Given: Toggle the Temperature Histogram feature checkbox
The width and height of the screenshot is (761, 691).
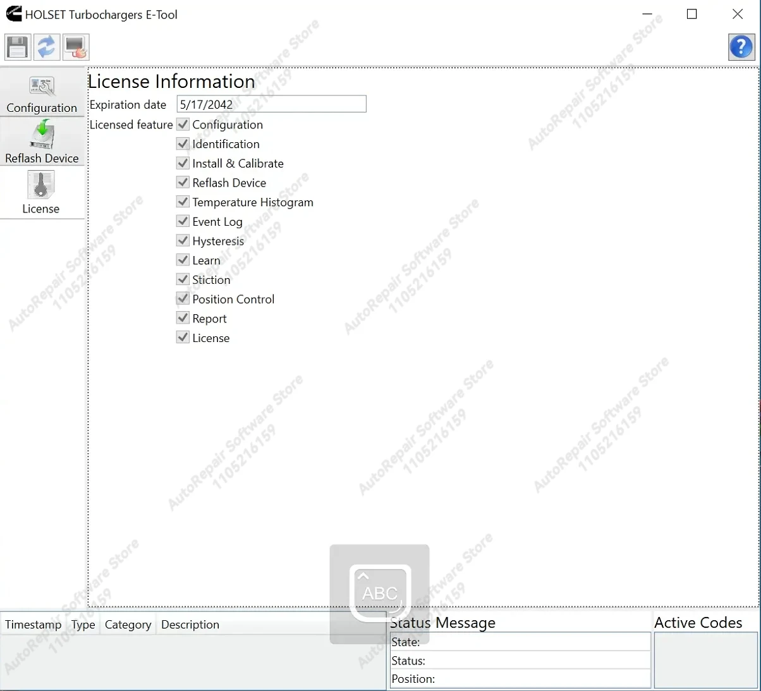Looking at the screenshot, I should tap(183, 202).
